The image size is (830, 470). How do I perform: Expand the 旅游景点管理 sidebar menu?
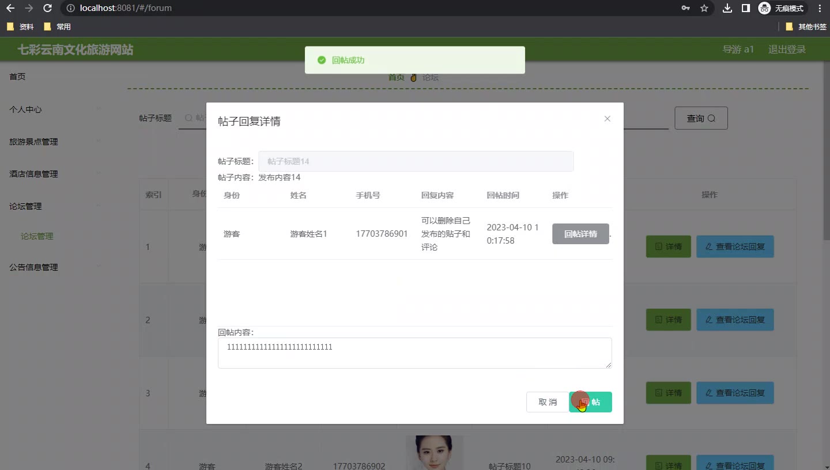pos(55,142)
